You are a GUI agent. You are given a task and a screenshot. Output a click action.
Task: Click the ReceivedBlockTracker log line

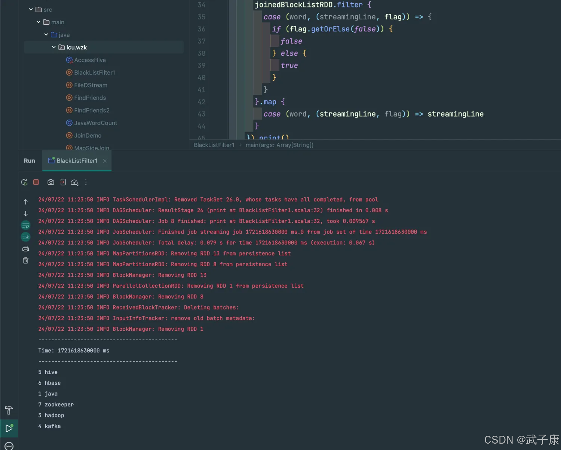(x=138, y=308)
